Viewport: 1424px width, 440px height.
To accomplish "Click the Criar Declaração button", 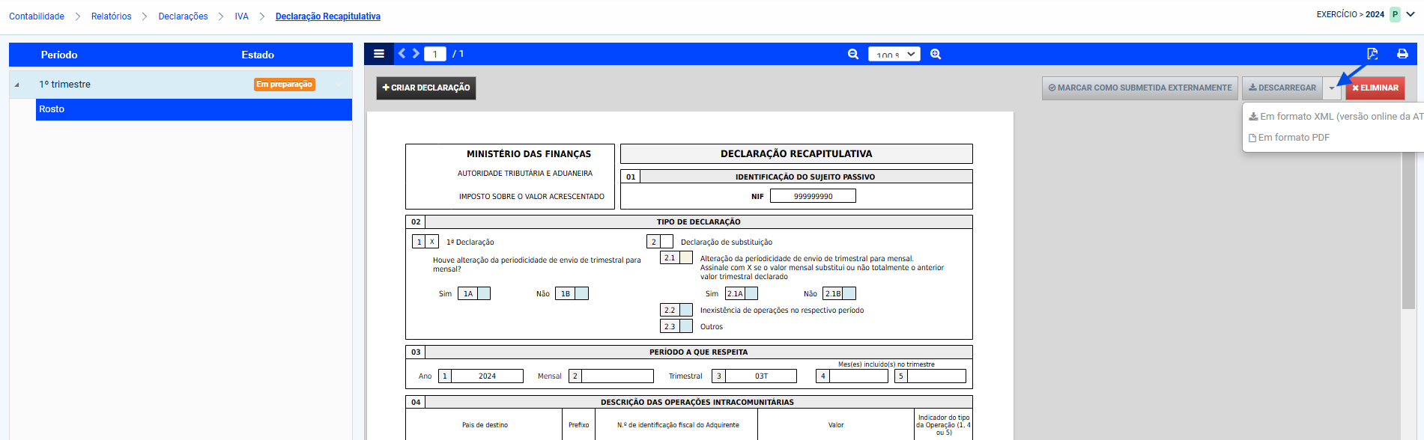I will tap(426, 88).
